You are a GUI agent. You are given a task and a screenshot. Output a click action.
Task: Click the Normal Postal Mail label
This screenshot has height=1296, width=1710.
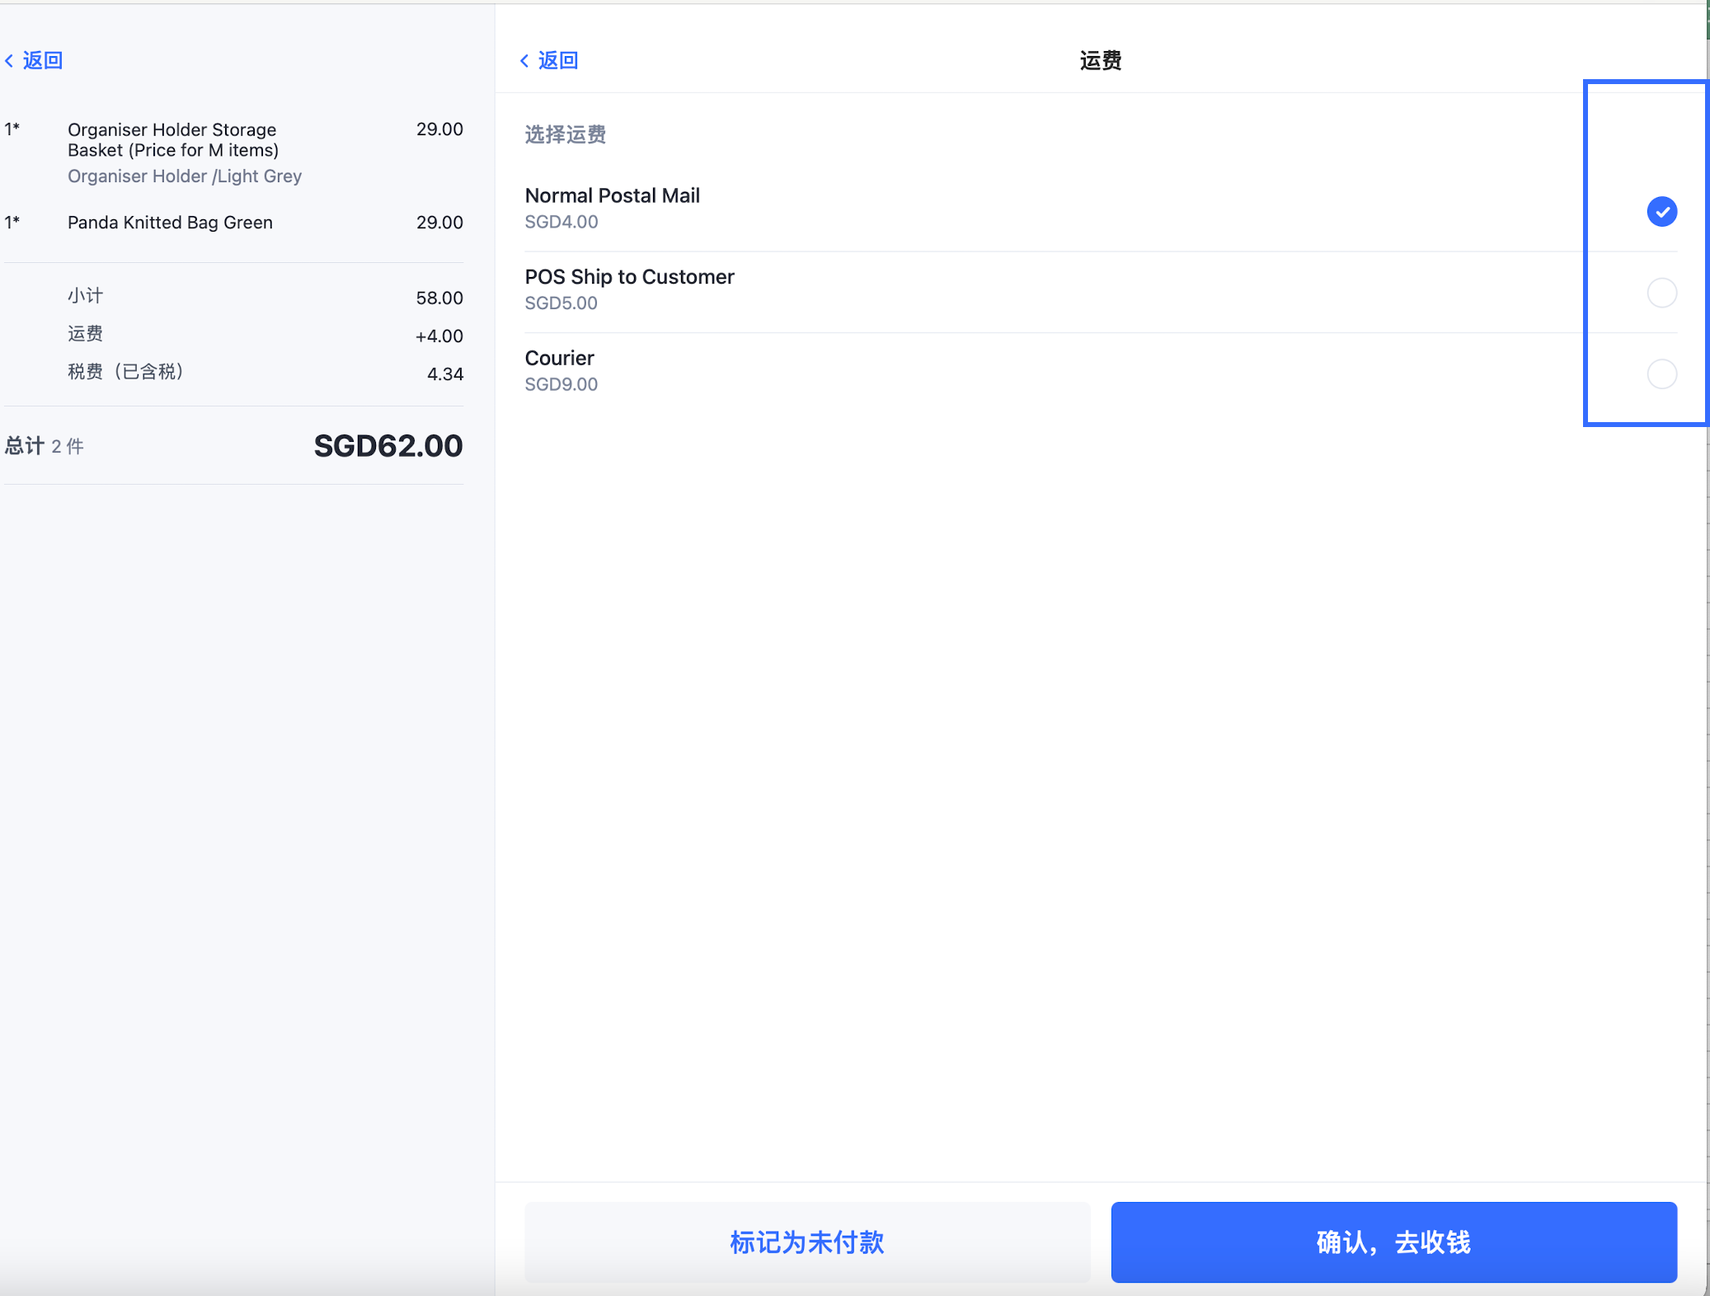(613, 195)
